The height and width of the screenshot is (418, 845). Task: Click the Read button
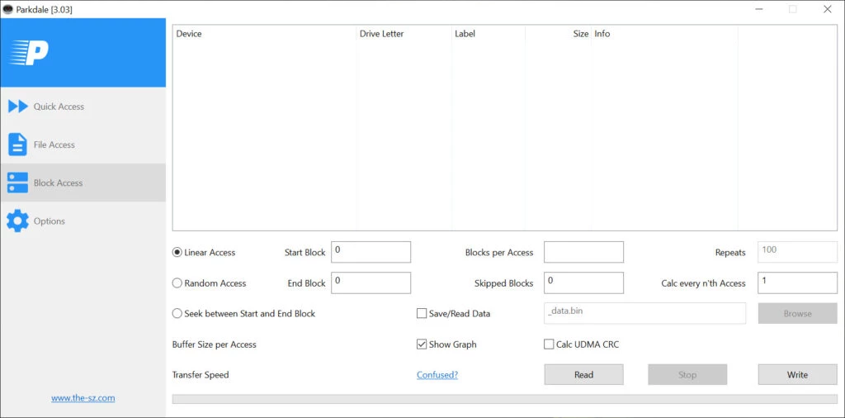[x=583, y=375]
